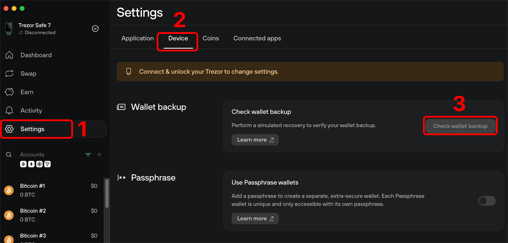
Task: Click the Perform a simulated recovery description
Action: (304, 125)
